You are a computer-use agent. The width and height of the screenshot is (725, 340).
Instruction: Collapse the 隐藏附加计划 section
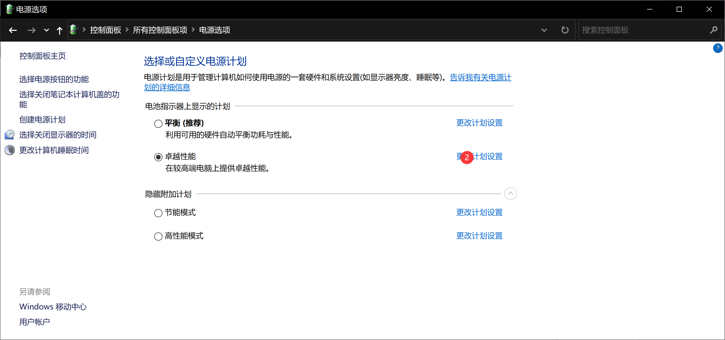510,194
